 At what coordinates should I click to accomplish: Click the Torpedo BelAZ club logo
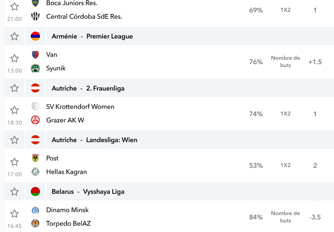coord(35,224)
